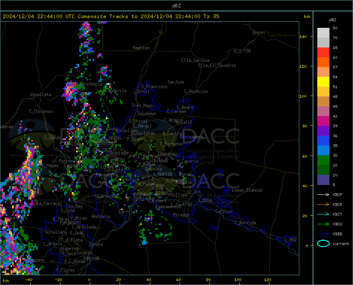Screen dimensions: 353x285
Task: Click the cyan VBCT arrow legend icon
Action: pyautogui.click(x=323, y=214)
